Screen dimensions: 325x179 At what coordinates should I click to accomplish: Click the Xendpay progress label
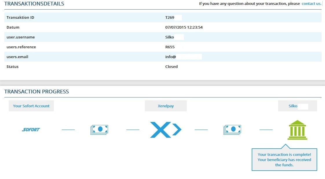pos(166,106)
